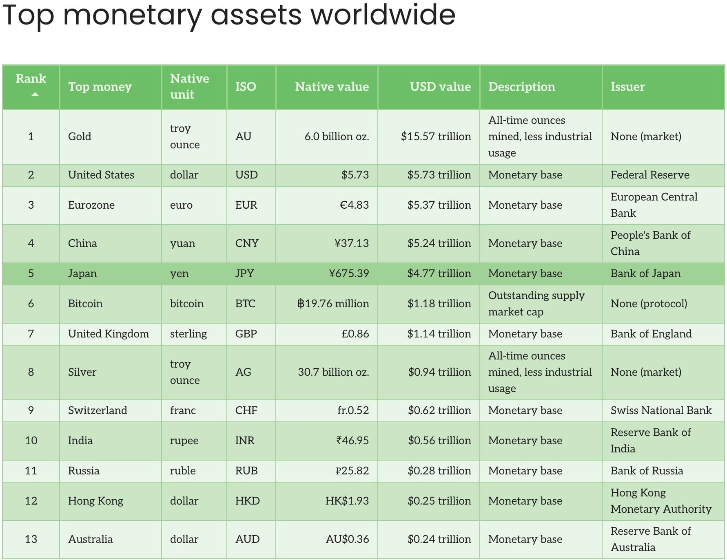This screenshot has height=560, width=727.
Task: Select the Japan cell
Action: pyautogui.click(x=110, y=273)
